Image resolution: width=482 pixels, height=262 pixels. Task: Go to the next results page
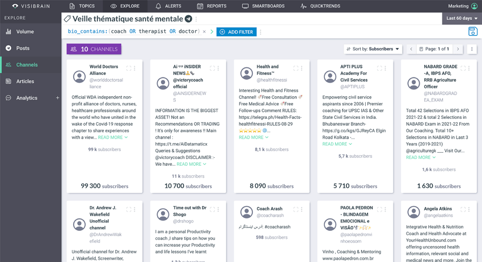(458, 49)
